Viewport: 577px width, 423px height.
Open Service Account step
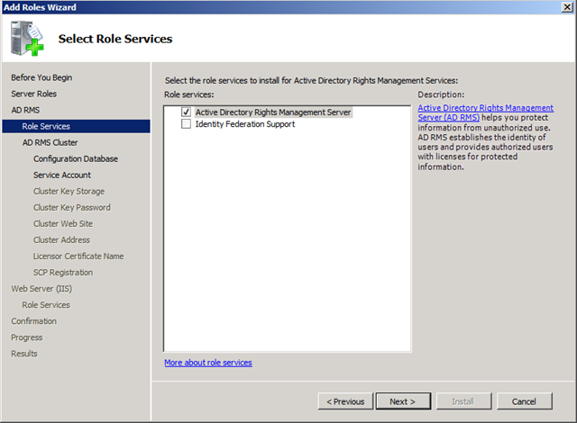click(62, 175)
